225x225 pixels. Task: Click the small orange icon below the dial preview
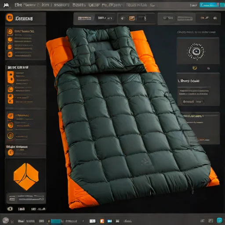195,68
